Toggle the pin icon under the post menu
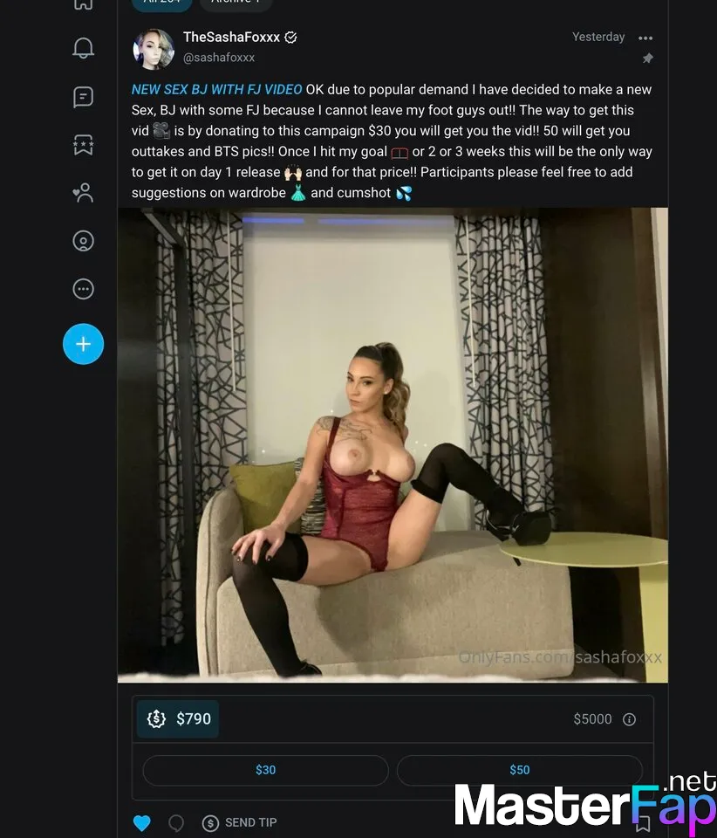This screenshot has width=717, height=838. (x=647, y=58)
